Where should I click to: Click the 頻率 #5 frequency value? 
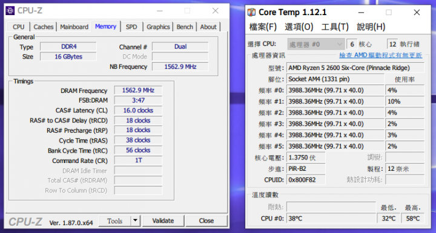335,146
